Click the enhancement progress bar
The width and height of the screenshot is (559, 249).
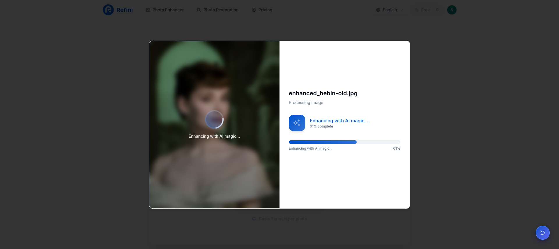click(344, 142)
